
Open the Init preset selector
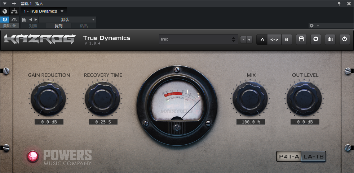click(198, 39)
